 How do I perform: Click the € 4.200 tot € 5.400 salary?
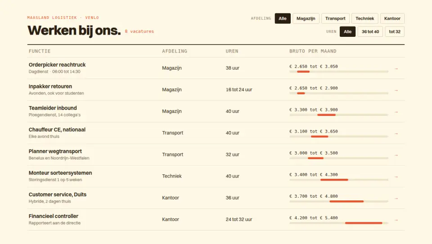314,217
